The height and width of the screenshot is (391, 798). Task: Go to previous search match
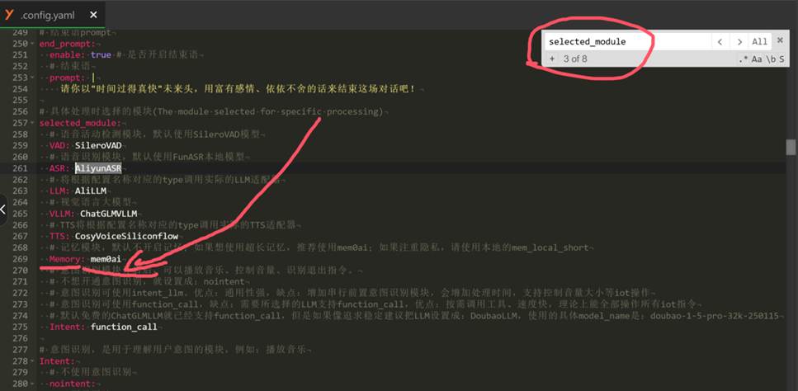[720, 42]
